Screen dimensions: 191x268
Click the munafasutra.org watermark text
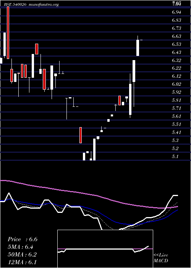click(x=44, y=5)
